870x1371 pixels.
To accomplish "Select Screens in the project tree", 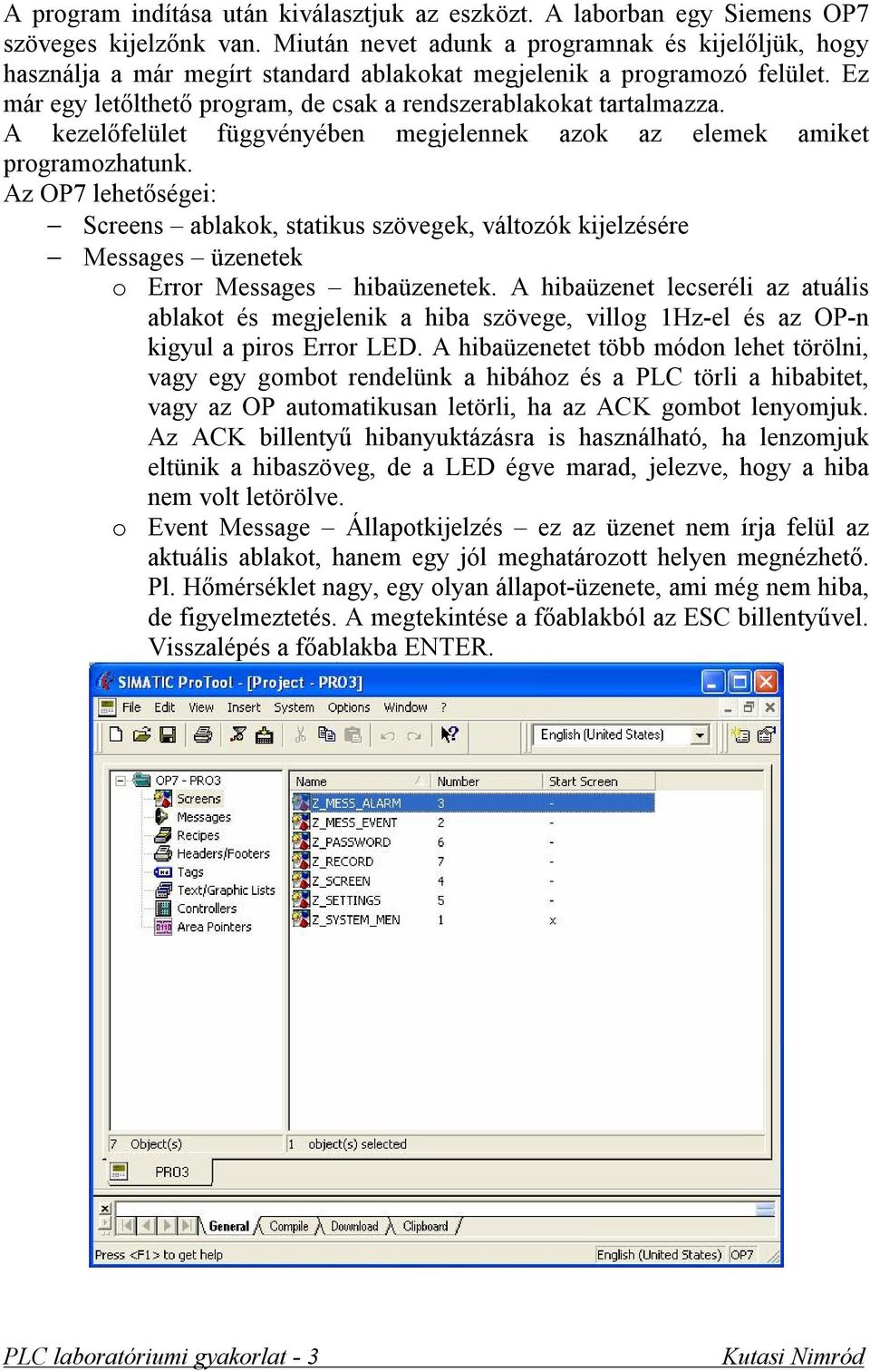I will [198, 799].
